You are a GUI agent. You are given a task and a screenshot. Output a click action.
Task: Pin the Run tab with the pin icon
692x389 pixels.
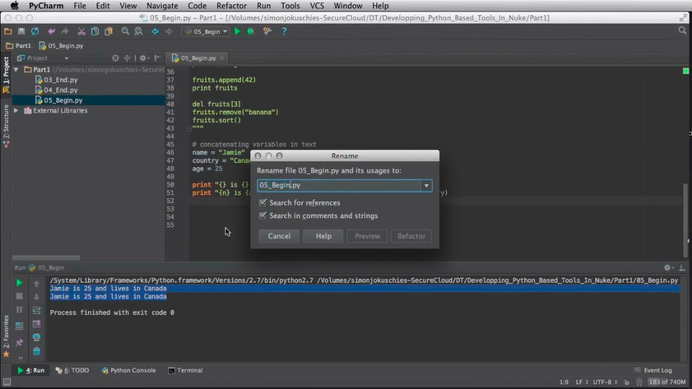[x=19, y=343]
